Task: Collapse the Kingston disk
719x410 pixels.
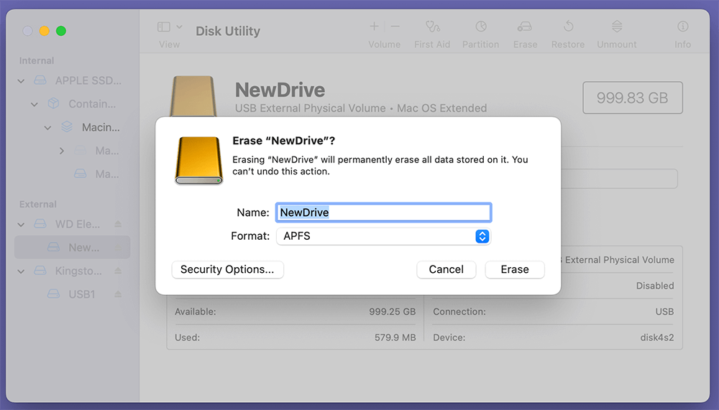Action: pyautogui.click(x=21, y=271)
